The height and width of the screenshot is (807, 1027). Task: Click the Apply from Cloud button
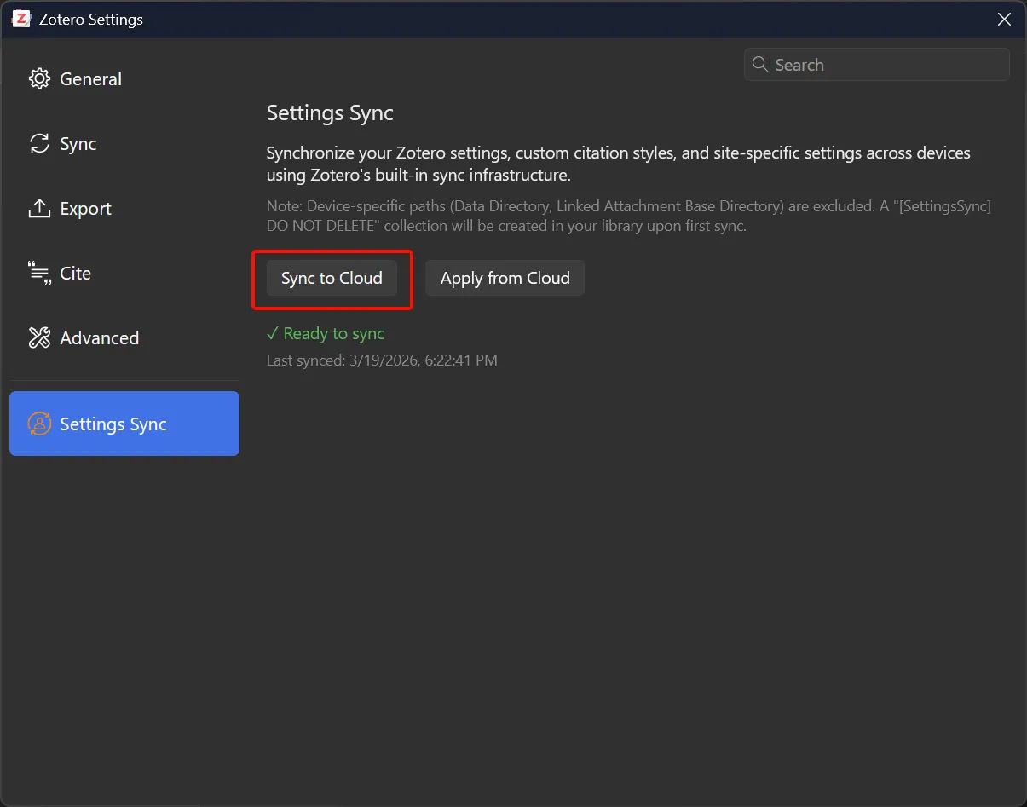pos(505,278)
